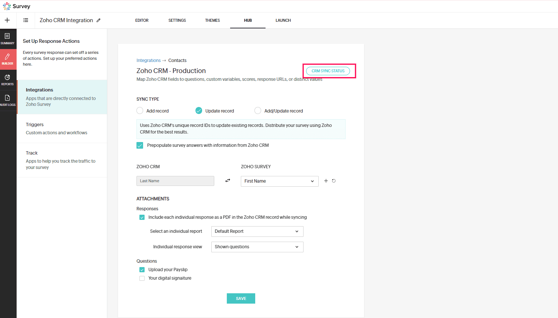Click the Save button
This screenshot has height=318, width=558.
tap(241, 298)
